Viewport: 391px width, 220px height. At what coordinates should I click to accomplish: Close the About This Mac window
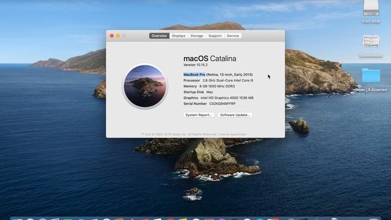pos(112,35)
